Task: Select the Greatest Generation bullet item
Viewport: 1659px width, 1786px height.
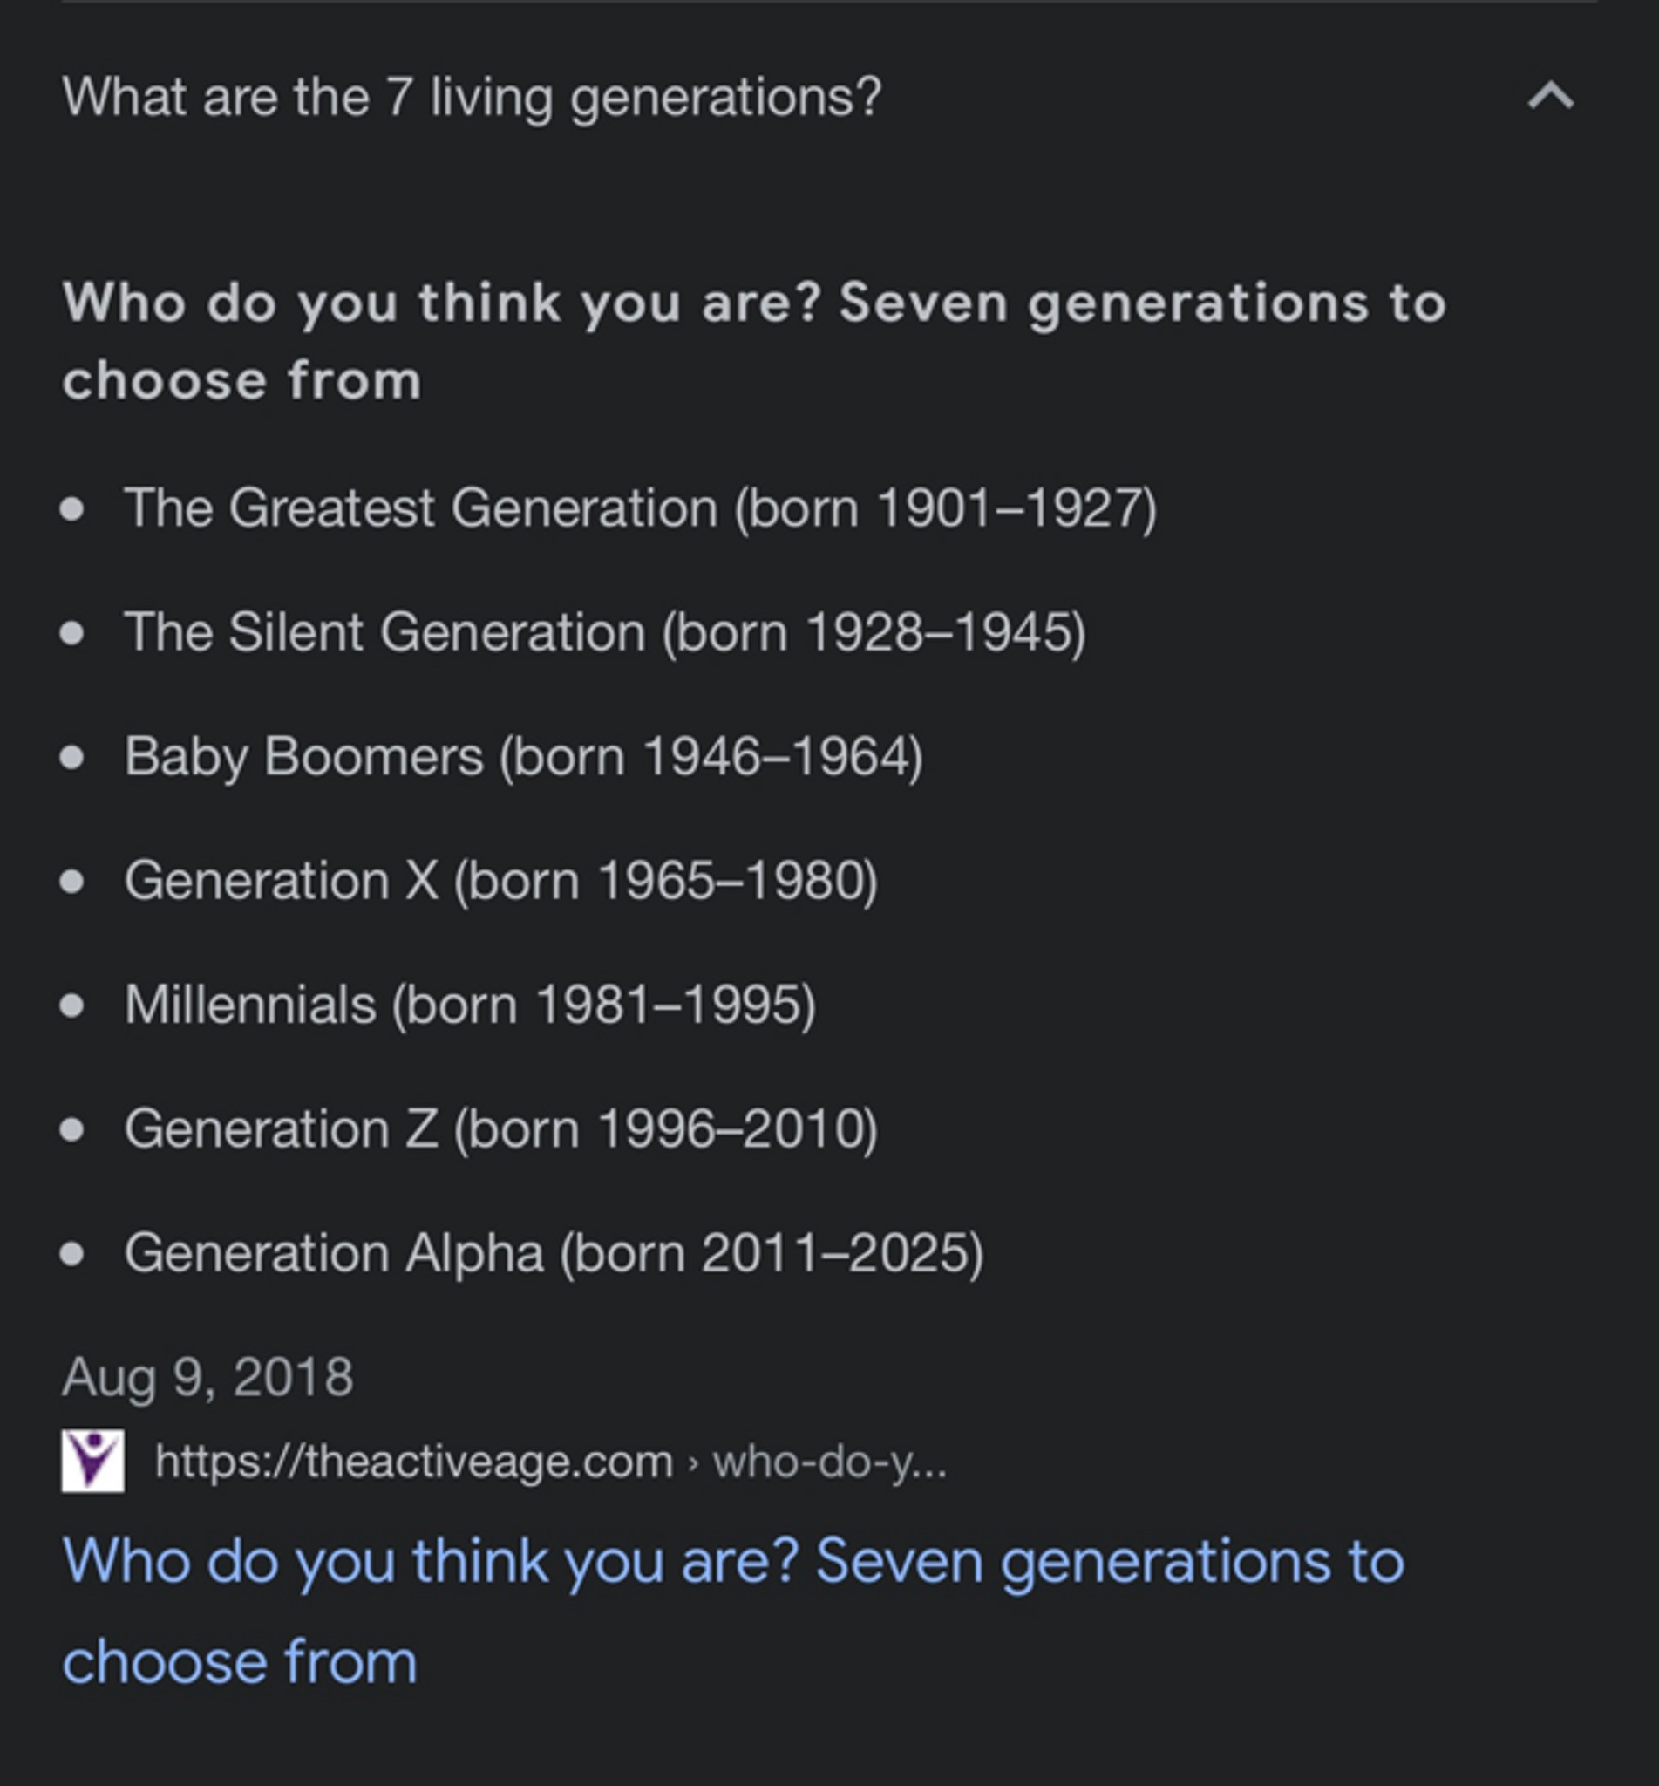Action: tap(643, 509)
